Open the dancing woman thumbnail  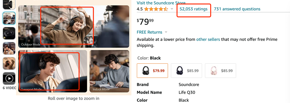9,64
